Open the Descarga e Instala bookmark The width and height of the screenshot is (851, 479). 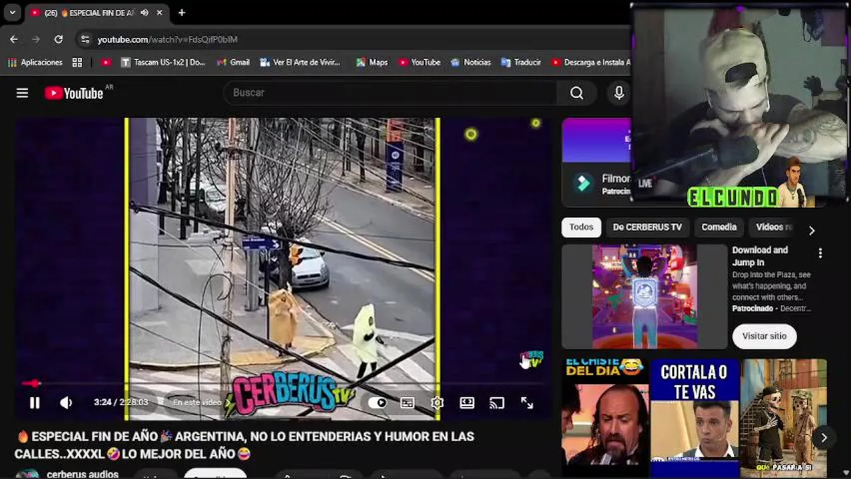591,63
